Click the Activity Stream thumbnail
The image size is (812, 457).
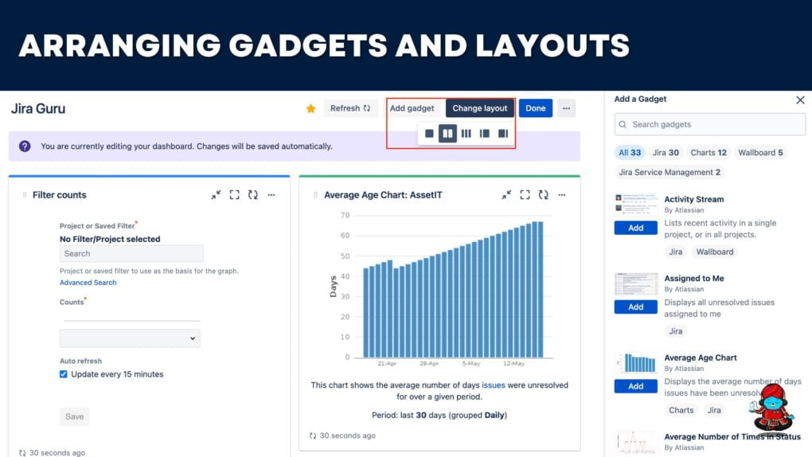[x=636, y=204]
